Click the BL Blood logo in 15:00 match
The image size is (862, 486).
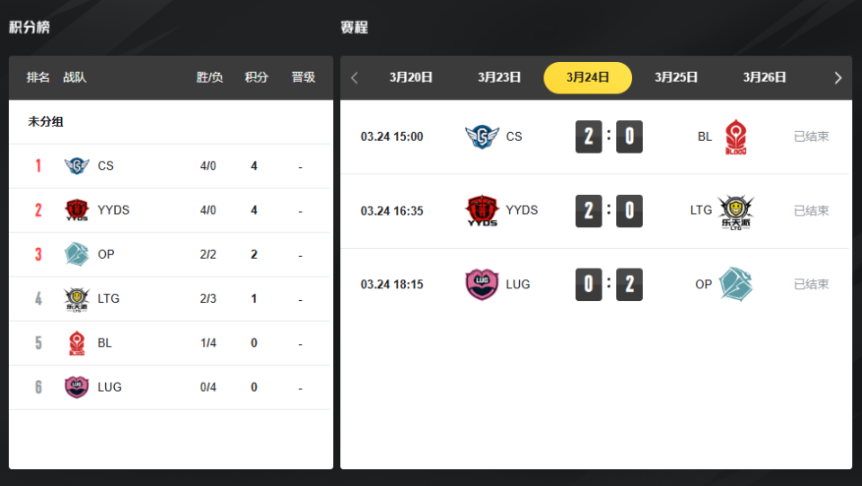pos(736,137)
